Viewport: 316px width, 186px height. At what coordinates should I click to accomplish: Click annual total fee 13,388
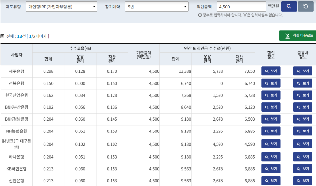pos(185,71)
